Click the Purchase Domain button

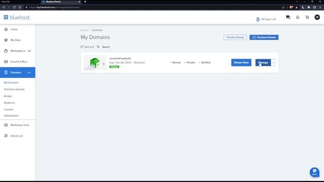tap(264, 37)
